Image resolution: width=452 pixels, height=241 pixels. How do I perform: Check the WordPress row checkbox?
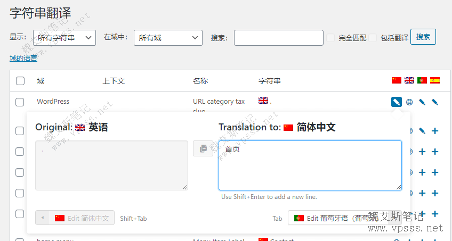20,102
